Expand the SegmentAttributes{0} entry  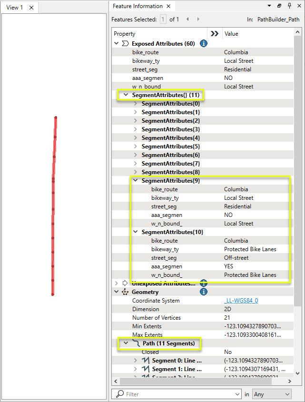pyautogui.click(x=135, y=104)
